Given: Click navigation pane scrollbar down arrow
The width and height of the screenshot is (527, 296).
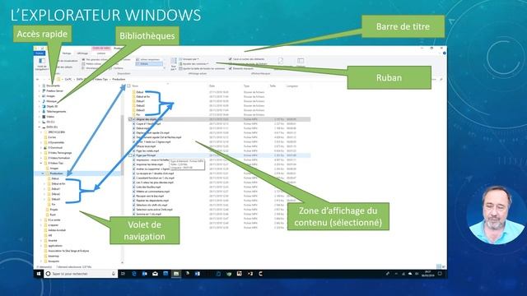Looking at the screenshot, I should [123, 262].
